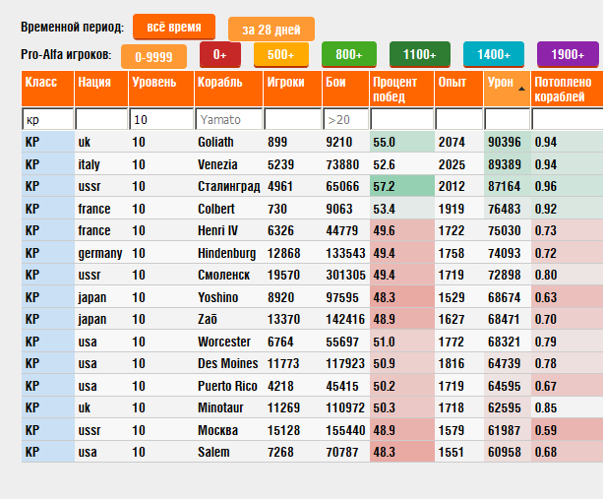
Task: Pick the green 800+ filter button
Action: 348,55
